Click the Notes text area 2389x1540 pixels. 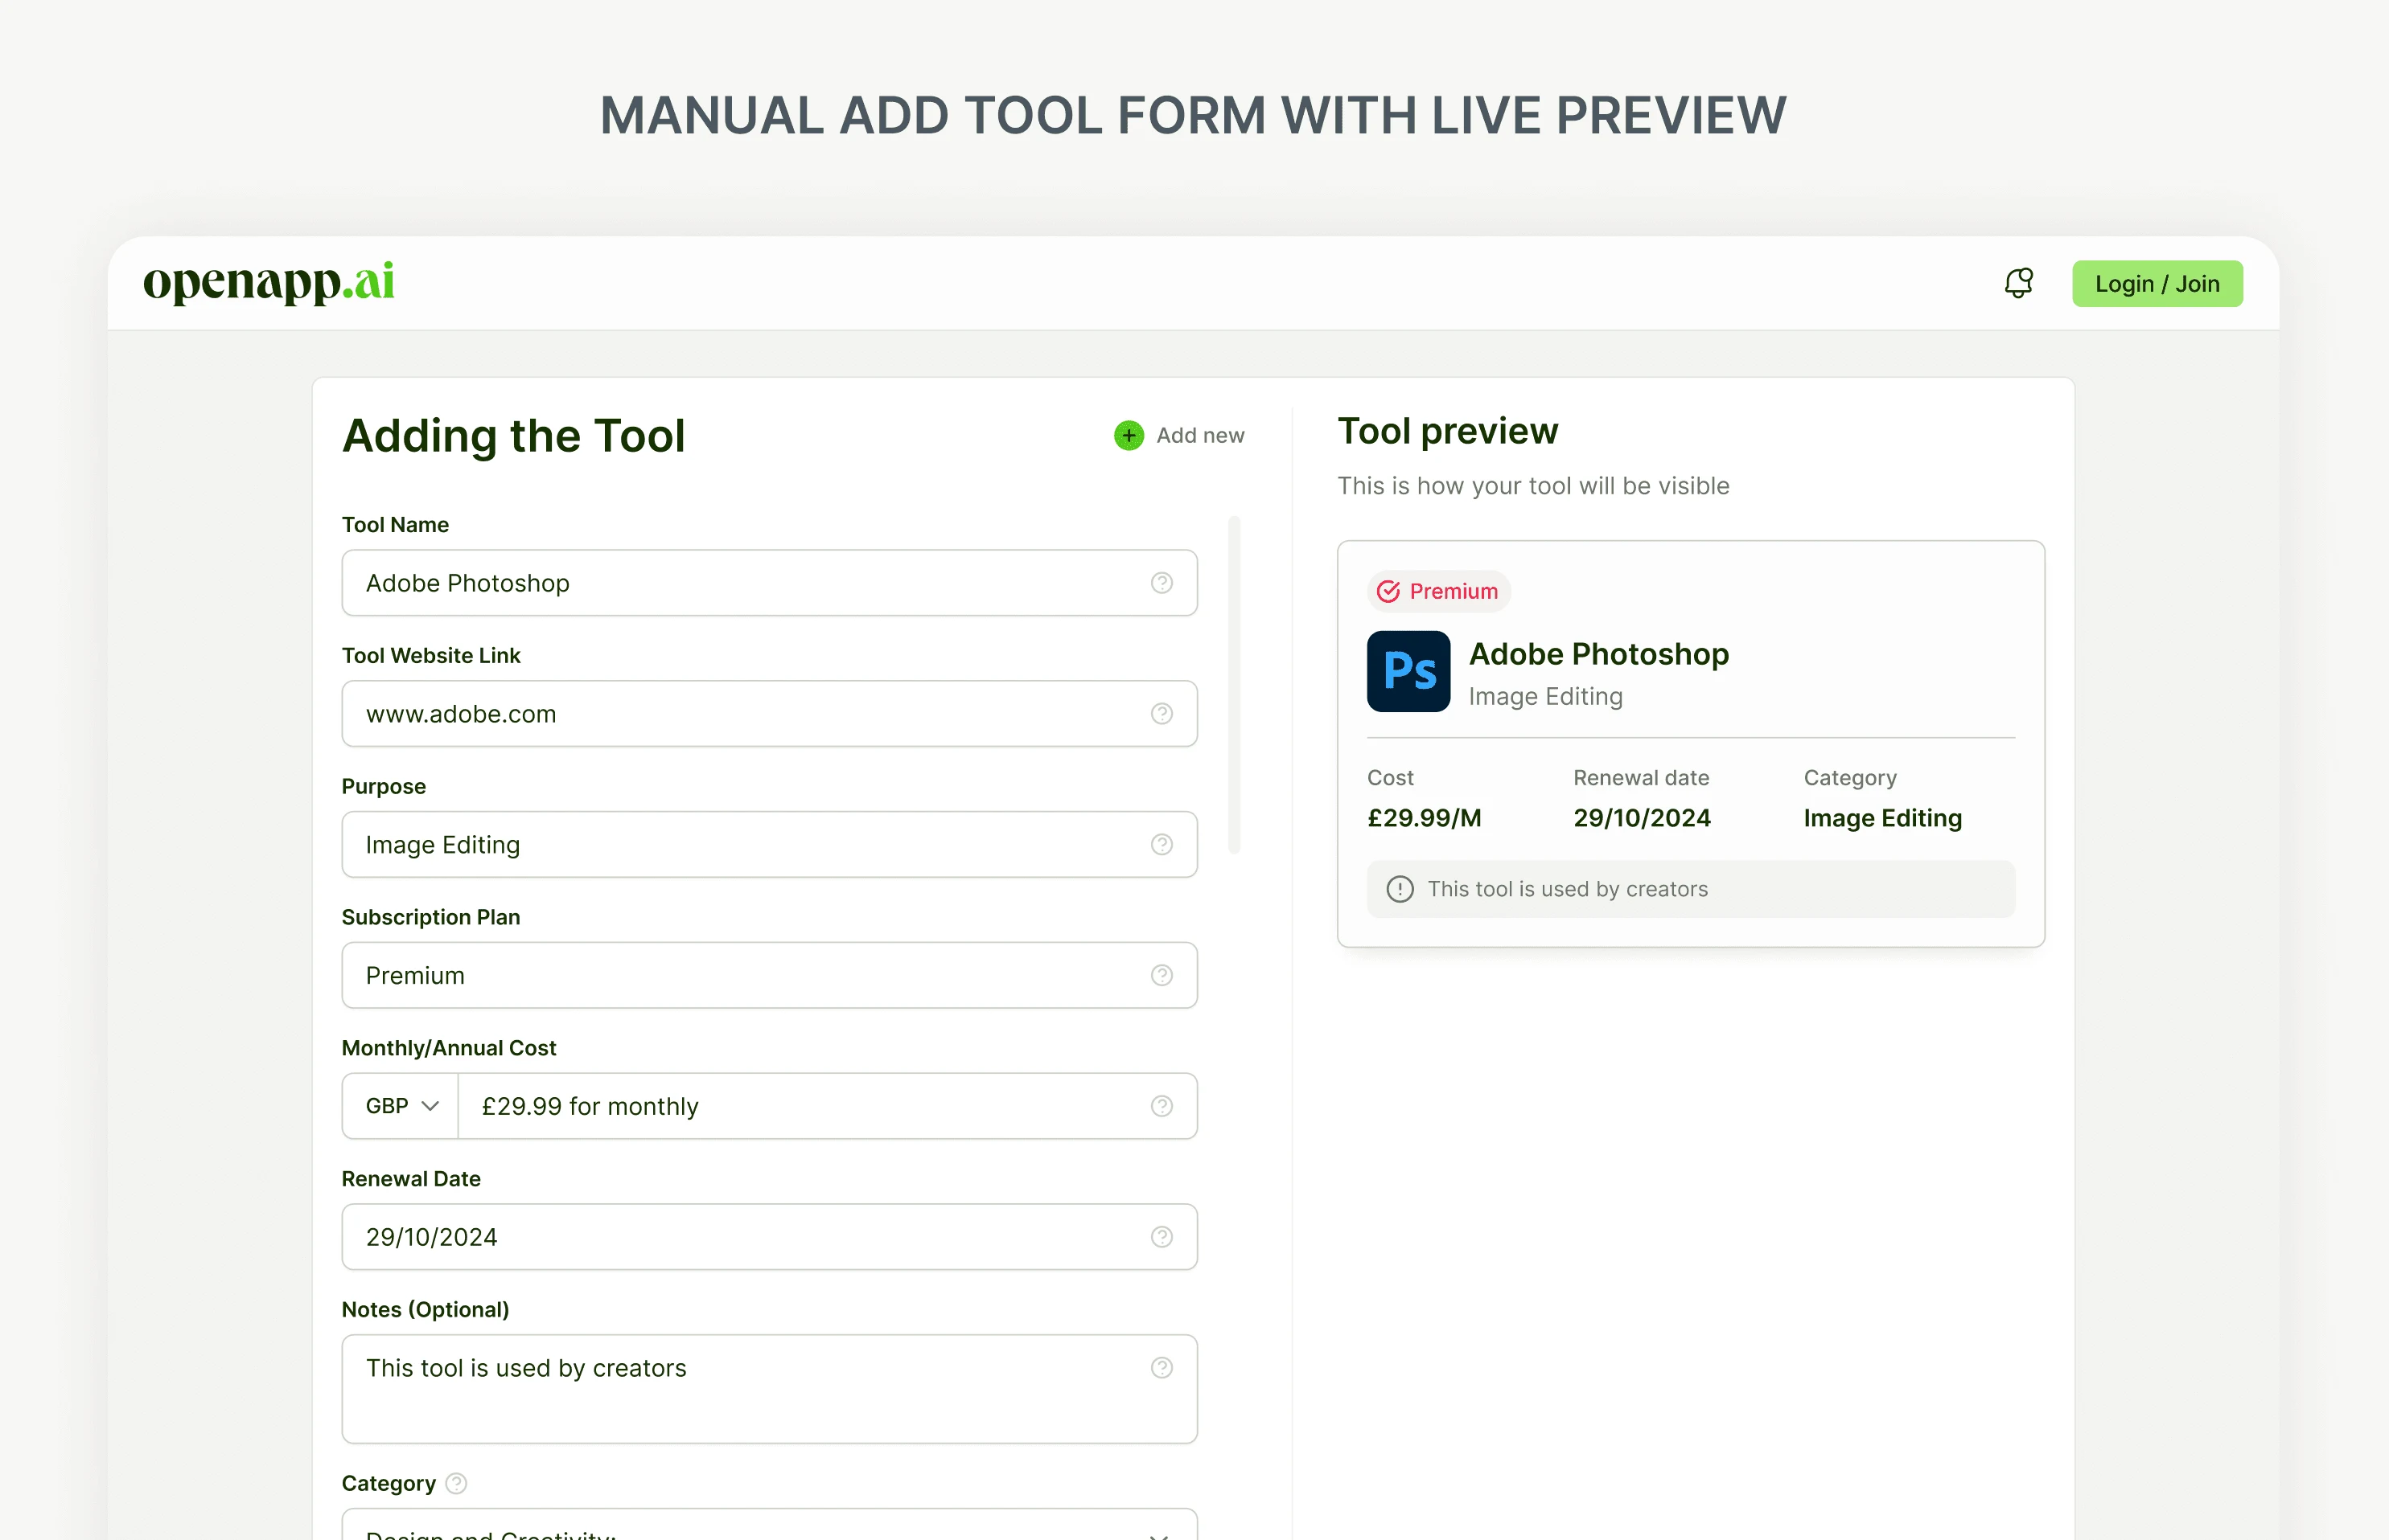coord(769,1388)
